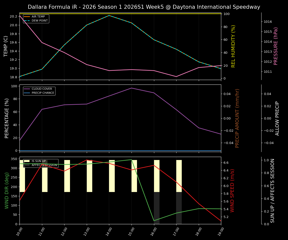Toggle the AFFECTS SESSION shading at 16:00
The width and height of the screenshot is (288, 240).
click(x=157, y=207)
